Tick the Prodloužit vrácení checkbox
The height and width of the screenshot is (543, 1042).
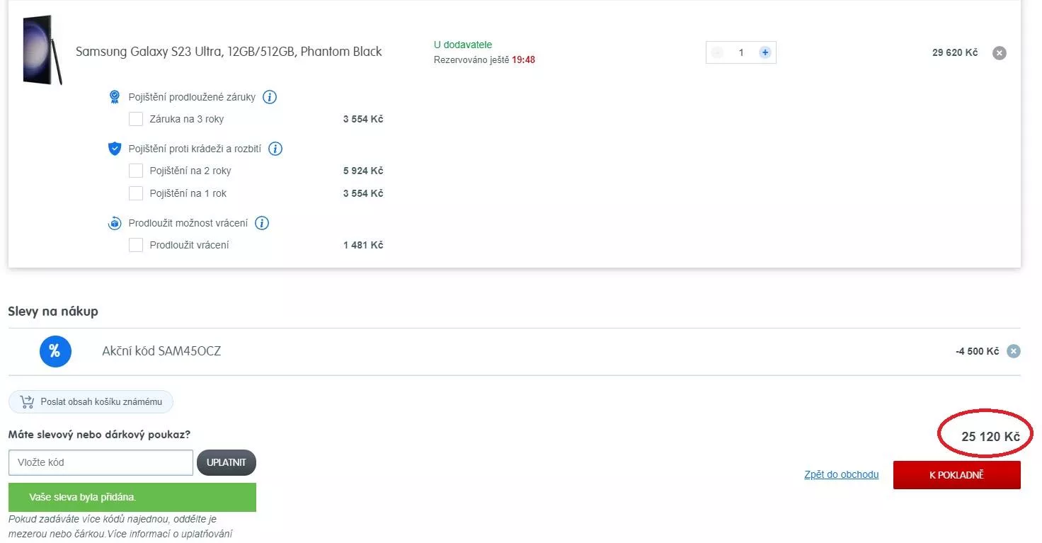(136, 245)
